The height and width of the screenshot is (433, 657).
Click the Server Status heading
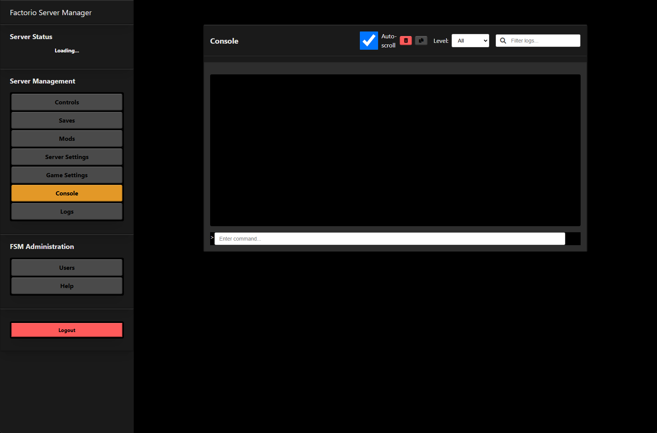pyautogui.click(x=31, y=37)
